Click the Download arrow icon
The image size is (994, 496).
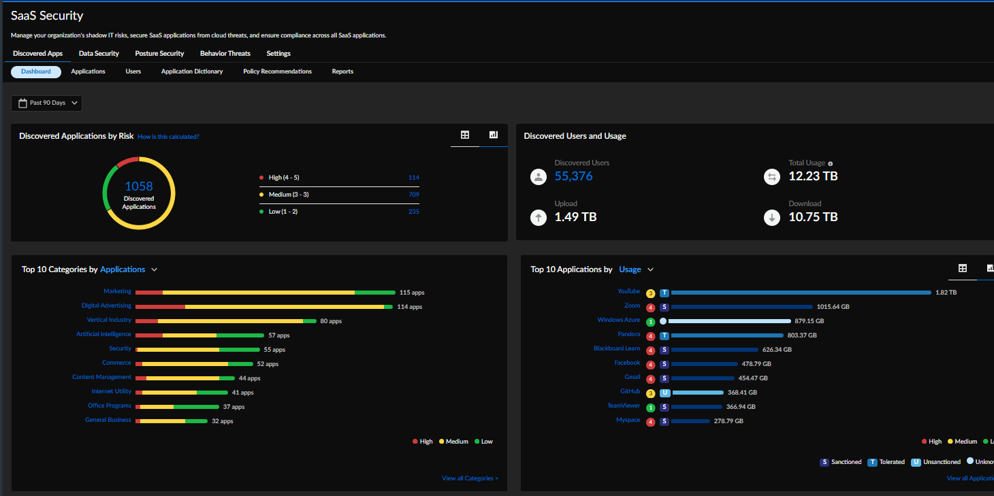[x=772, y=218]
